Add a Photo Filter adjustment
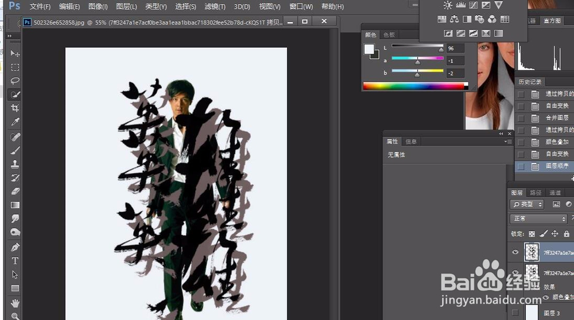574x320 pixels. click(x=479, y=19)
